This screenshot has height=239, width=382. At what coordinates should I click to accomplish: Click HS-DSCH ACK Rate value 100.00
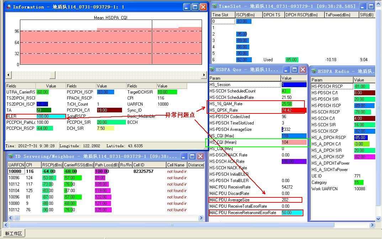(x=294, y=161)
